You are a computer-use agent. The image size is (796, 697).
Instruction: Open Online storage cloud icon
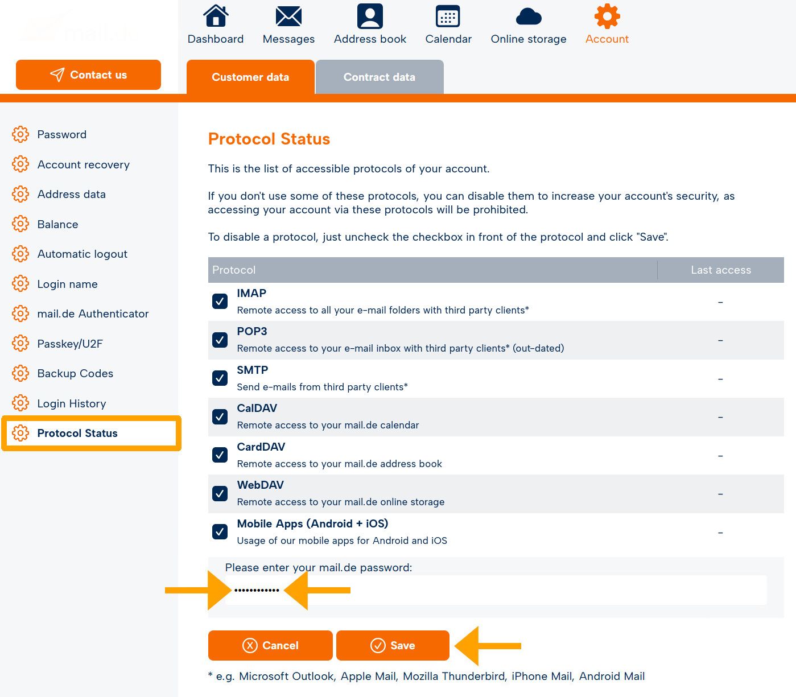[529, 17]
